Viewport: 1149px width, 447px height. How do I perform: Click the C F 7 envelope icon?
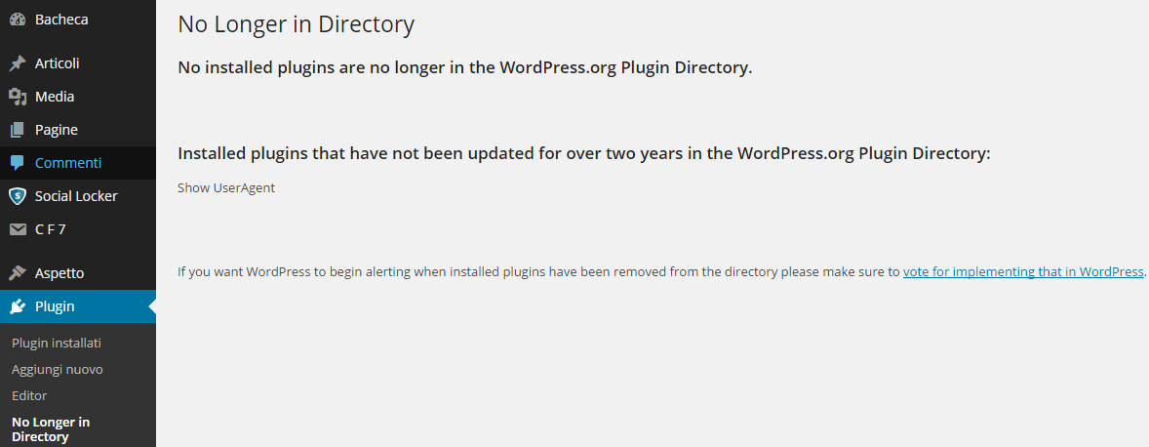(x=18, y=229)
